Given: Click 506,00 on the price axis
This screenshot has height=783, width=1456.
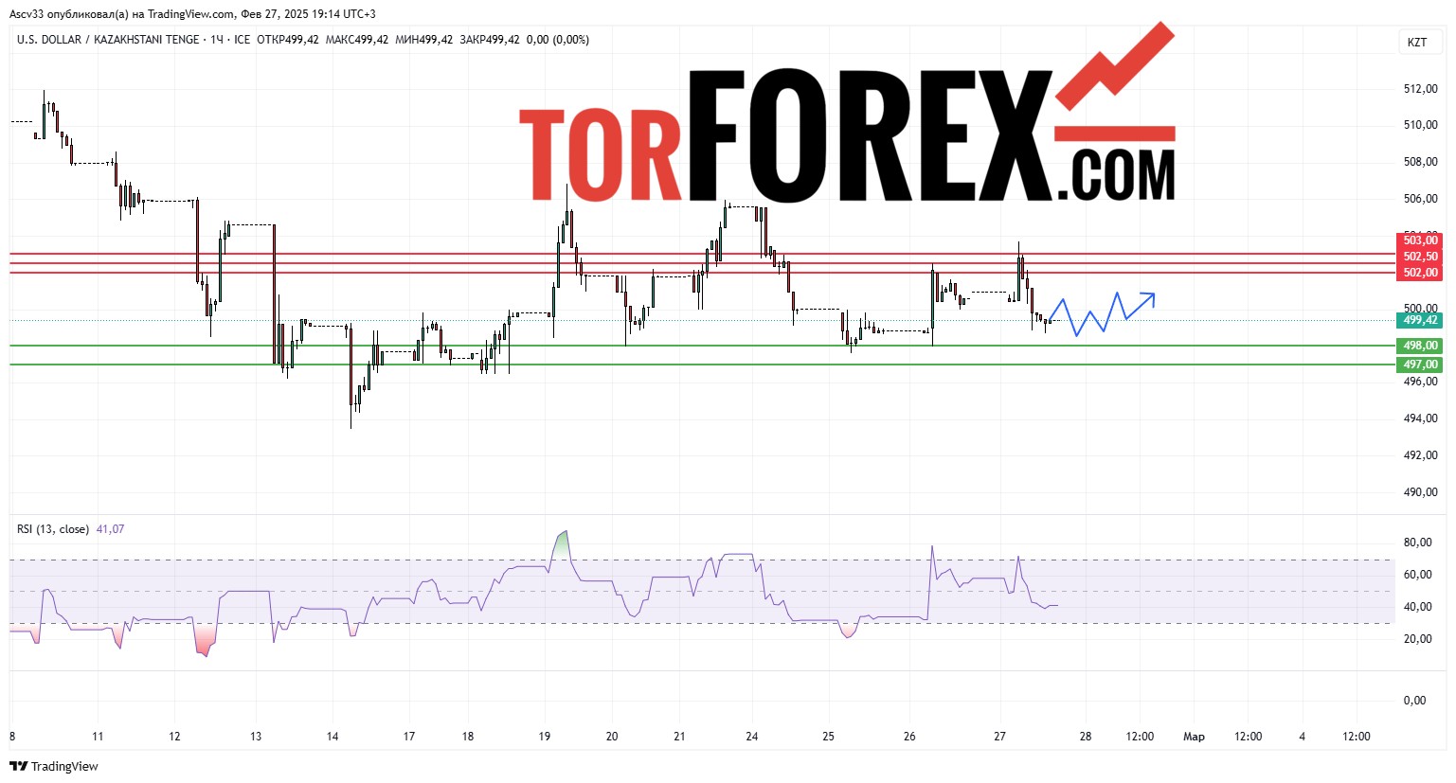Looking at the screenshot, I should [x=1420, y=199].
